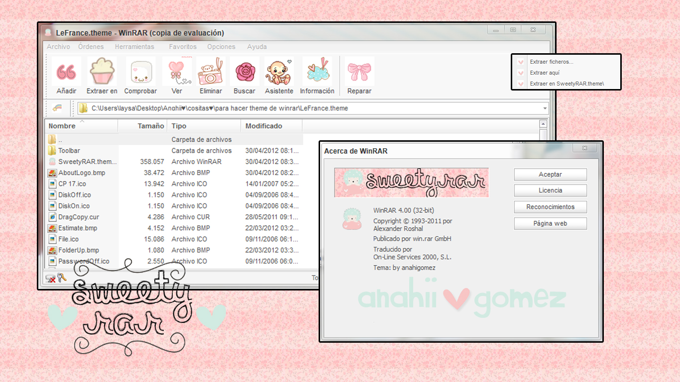Viewport: 680px width, 382px height.
Task: Click the DiskOff.ico file icon
Action: pyautogui.click(x=52, y=194)
